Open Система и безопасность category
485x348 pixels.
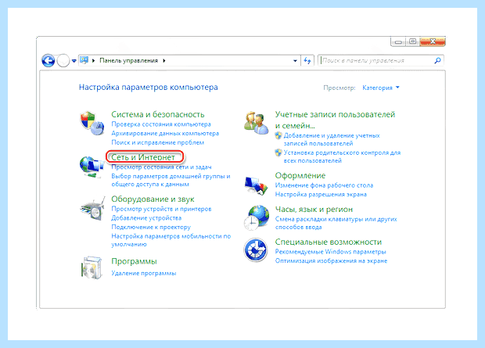(158, 114)
